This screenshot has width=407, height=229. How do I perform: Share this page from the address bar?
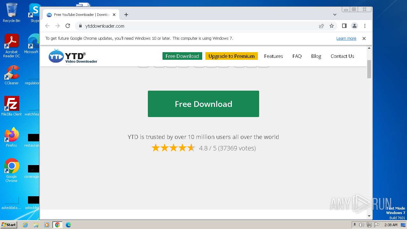[321, 26]
